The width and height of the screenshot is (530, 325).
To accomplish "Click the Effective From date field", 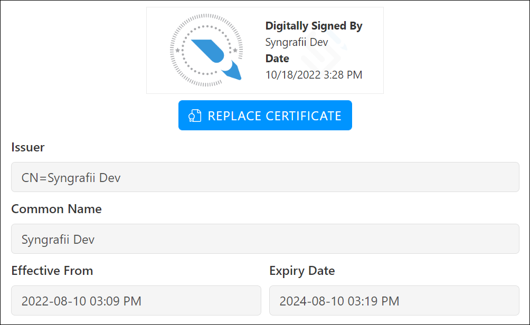I will point(136,300).
